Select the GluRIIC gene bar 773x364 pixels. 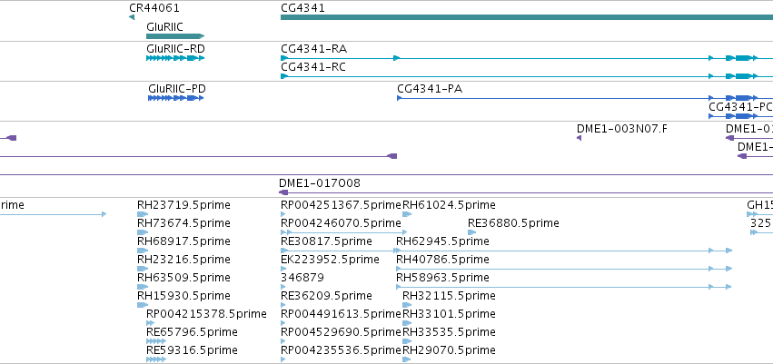tap(175, 36)
